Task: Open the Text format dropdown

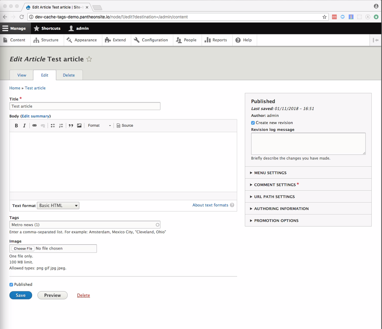Action: pyautogui.click(x=58, y=205)
